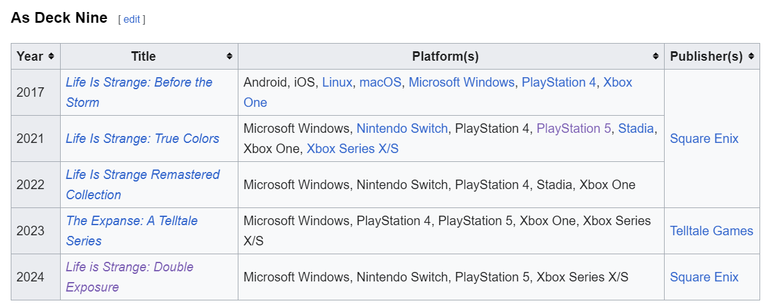Open Life Is Strange Remastered Collection link
The width and height of the screenshot is (769, 308).
point(142,175)
